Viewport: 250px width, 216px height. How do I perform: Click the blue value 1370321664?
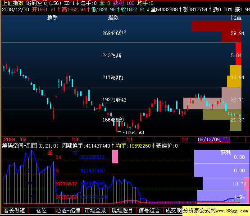(x=94, y=198)
